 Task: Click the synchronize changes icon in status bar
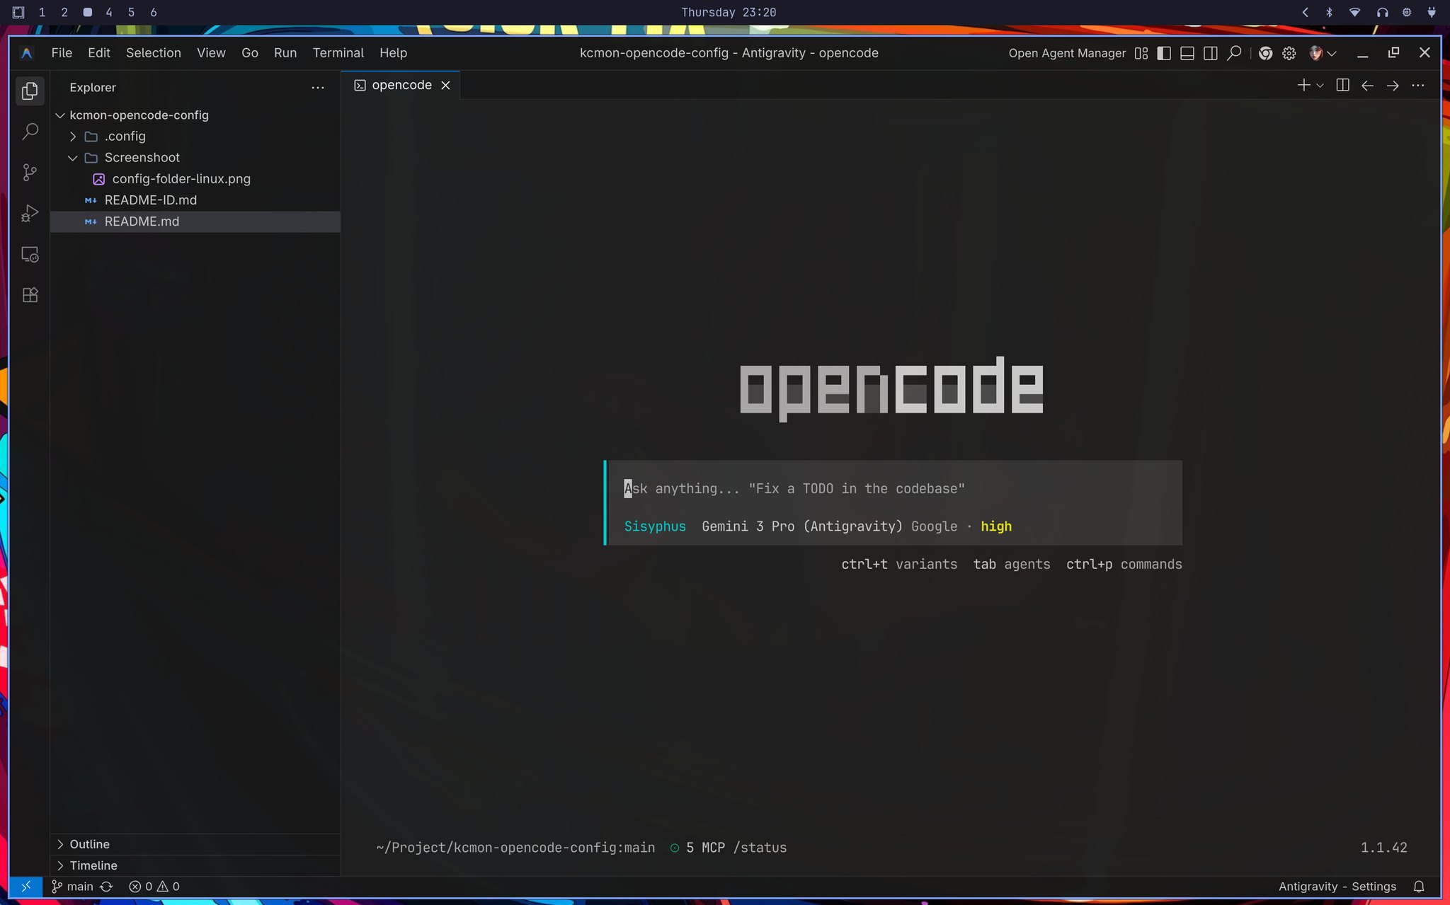106,887
